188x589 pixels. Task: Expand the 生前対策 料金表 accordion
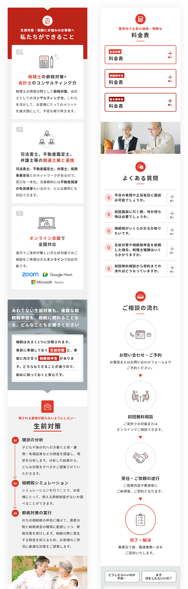point(141,55)
